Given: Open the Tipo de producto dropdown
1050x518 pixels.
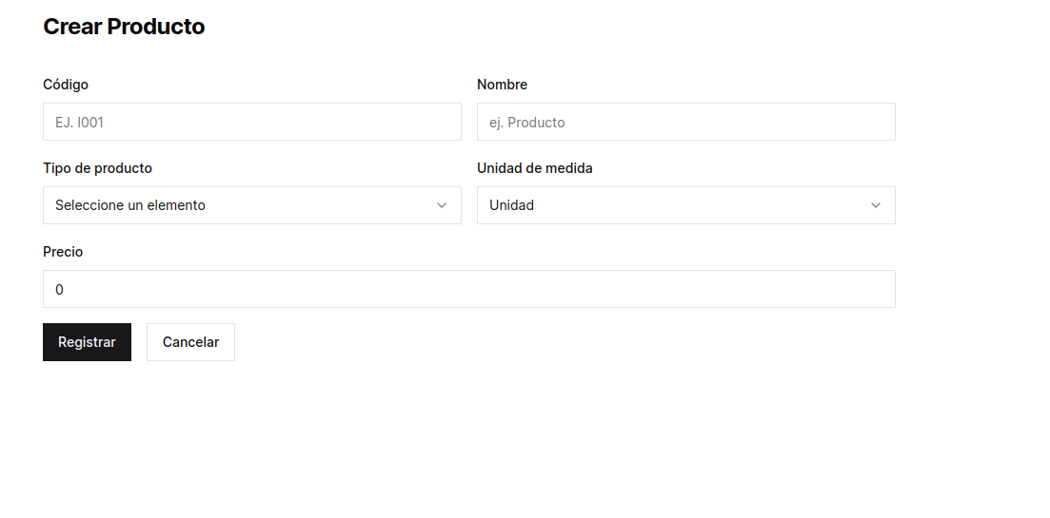Looking at the screenshot, I should pos(251,205).
